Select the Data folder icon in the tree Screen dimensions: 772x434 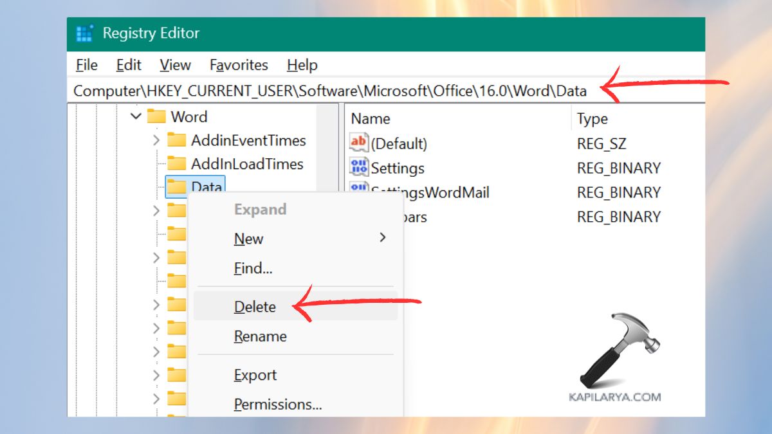(x=176, y=187)
